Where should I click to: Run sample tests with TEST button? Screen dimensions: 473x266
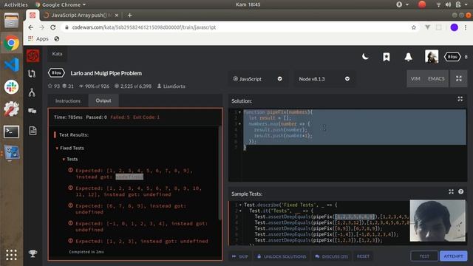[424, 256]
